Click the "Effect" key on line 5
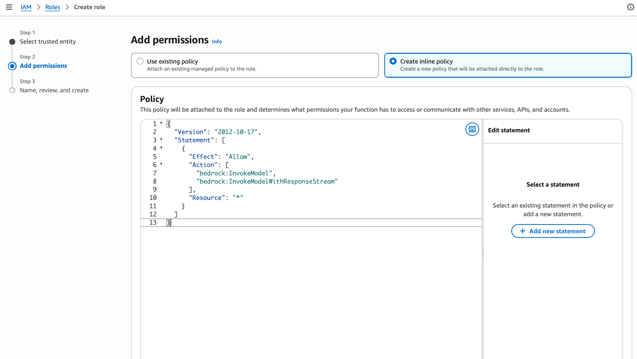This screenshot has height=359, width=637. (x=203, y=157)
